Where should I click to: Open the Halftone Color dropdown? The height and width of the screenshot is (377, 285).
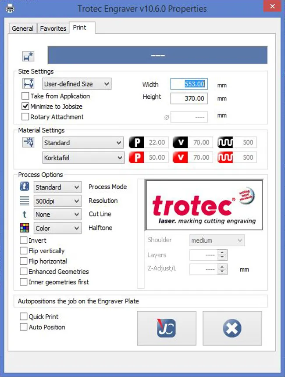[57, 228]
